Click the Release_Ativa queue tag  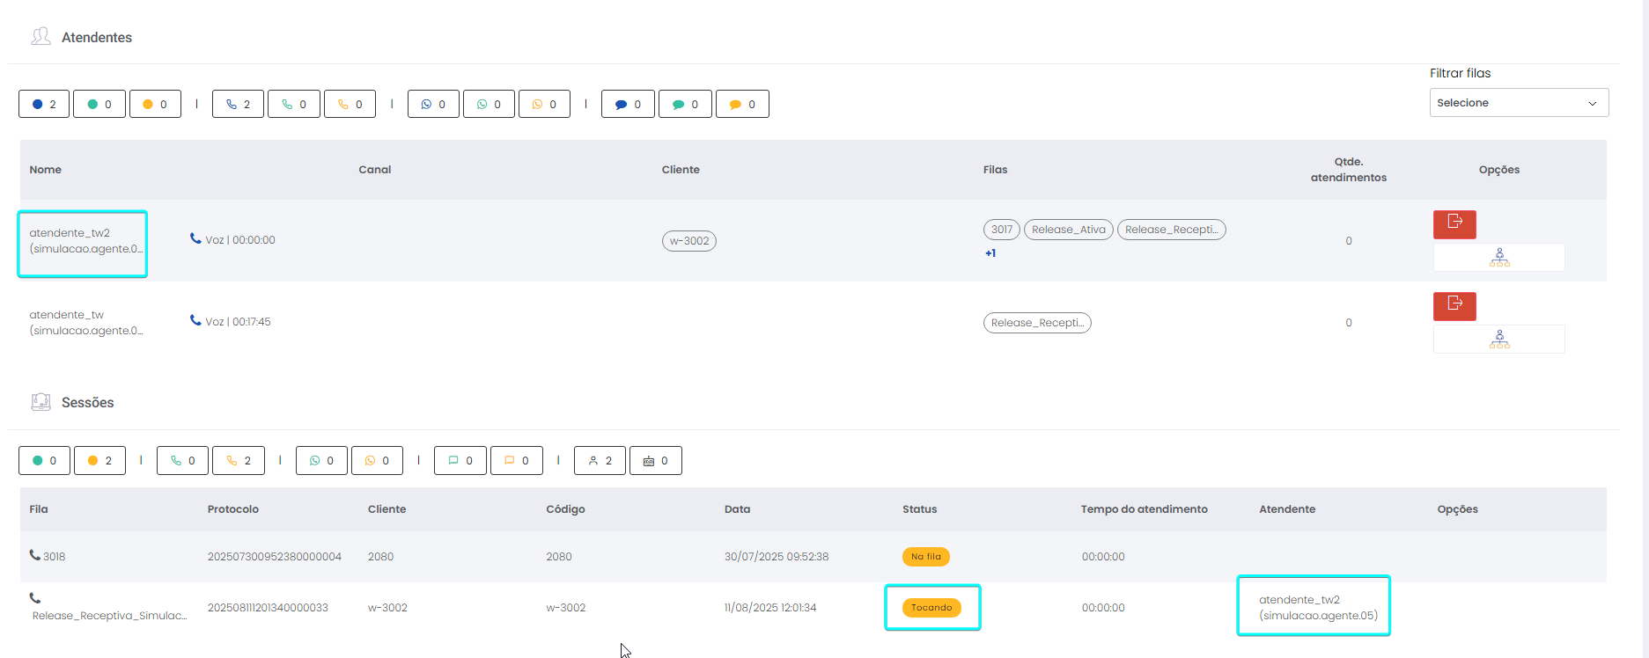(1068, 230)
